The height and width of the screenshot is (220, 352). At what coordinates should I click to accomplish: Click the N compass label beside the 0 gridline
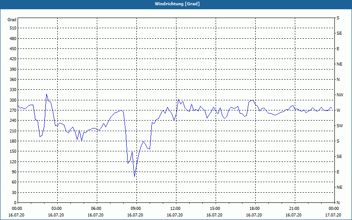click(338, 203)
